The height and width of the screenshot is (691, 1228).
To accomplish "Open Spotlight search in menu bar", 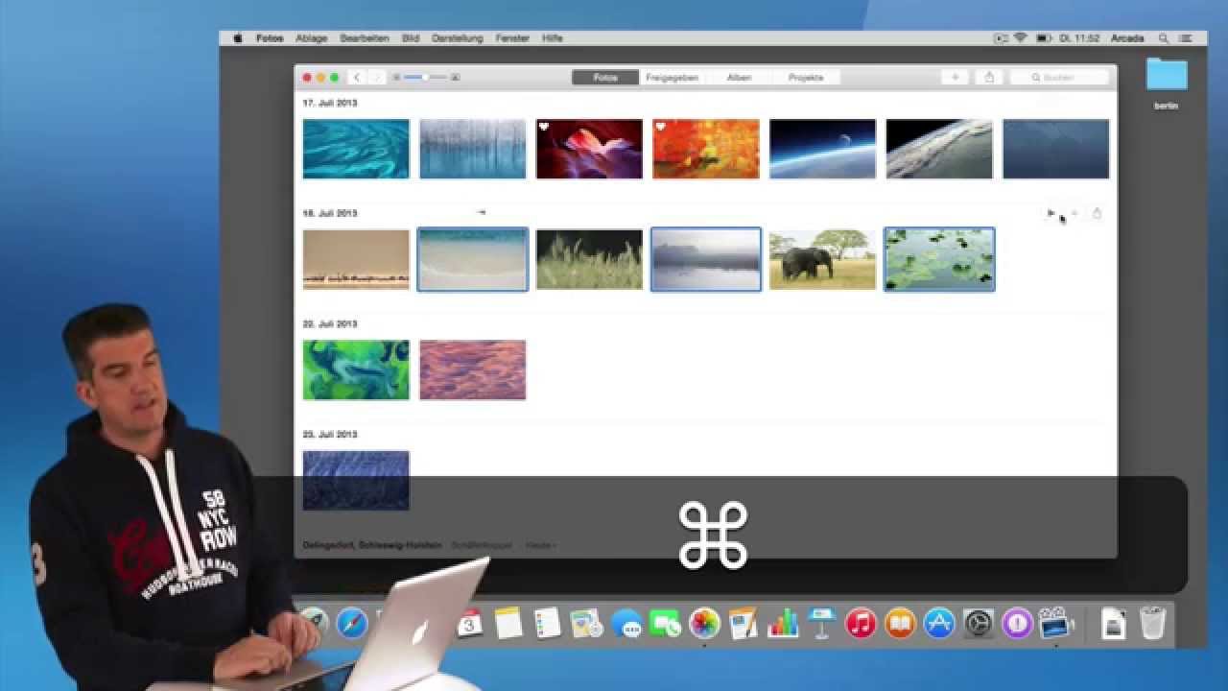I will point(1164,38).
